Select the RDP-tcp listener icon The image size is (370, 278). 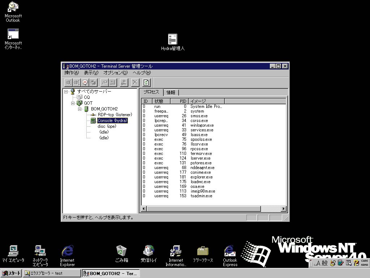pyautogui.click(x=94, y=115)
